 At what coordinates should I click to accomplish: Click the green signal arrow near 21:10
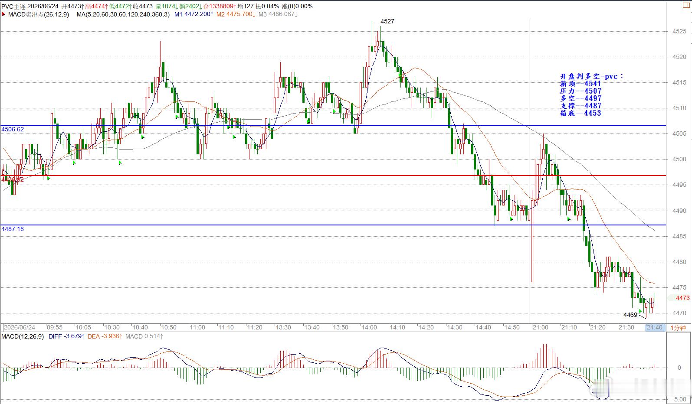(x=569, y=219)
